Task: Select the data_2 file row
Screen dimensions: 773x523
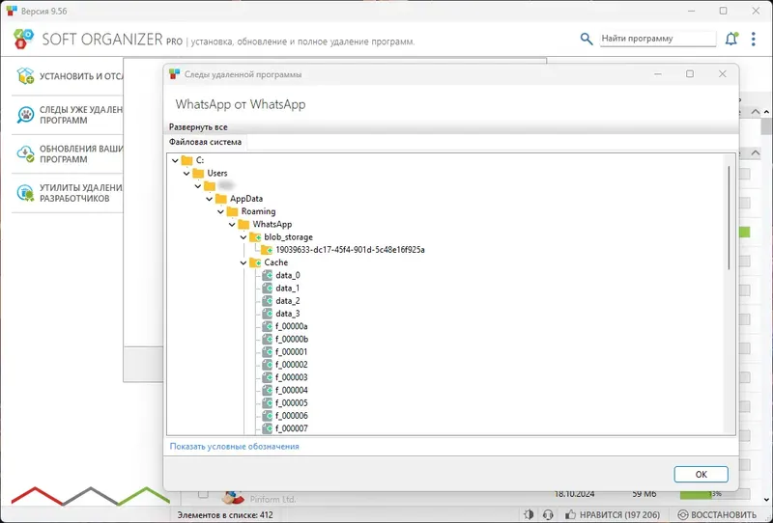Action: tap(280, 301)
